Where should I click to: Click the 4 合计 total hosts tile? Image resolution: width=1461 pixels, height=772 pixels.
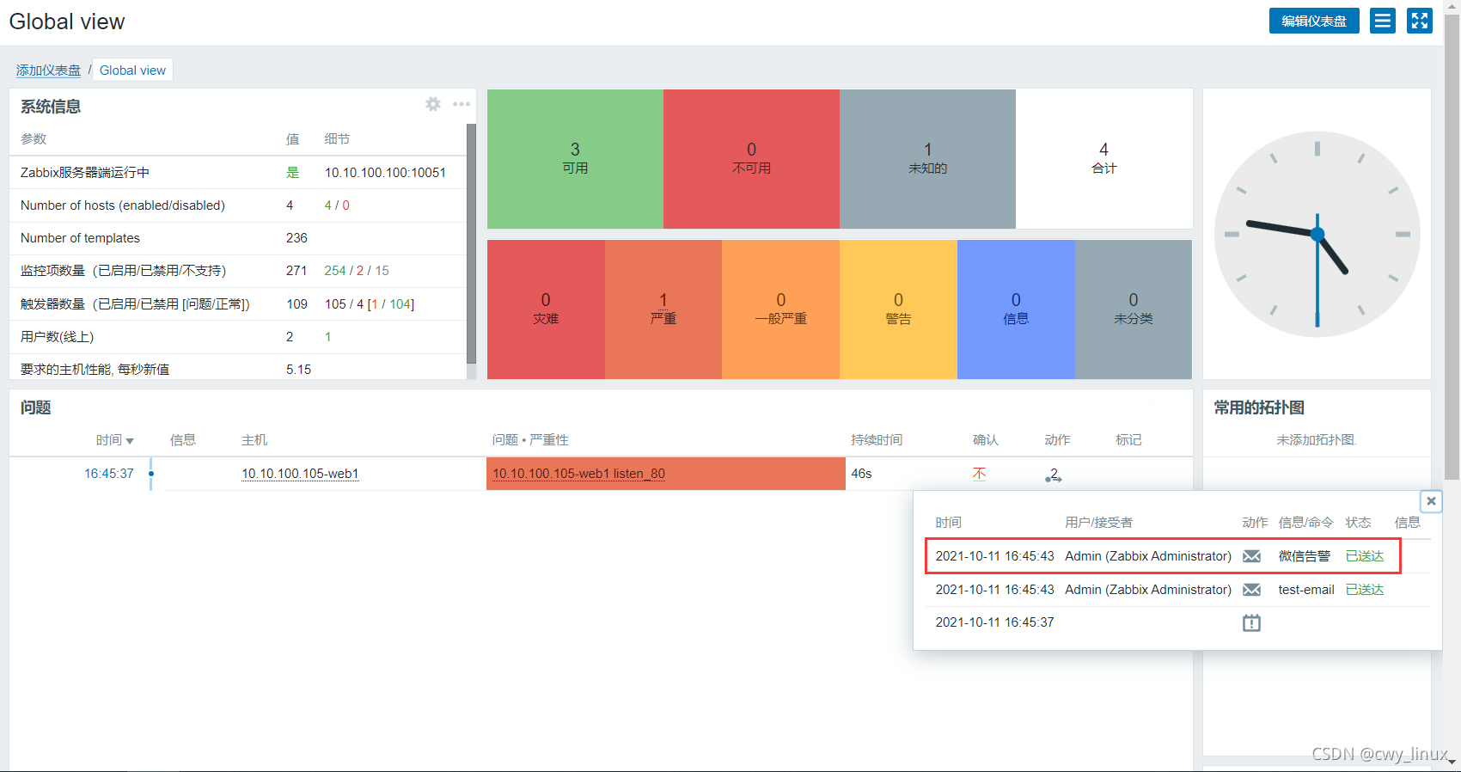1103,159
